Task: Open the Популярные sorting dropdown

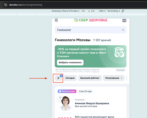Action: pos(114,78)
